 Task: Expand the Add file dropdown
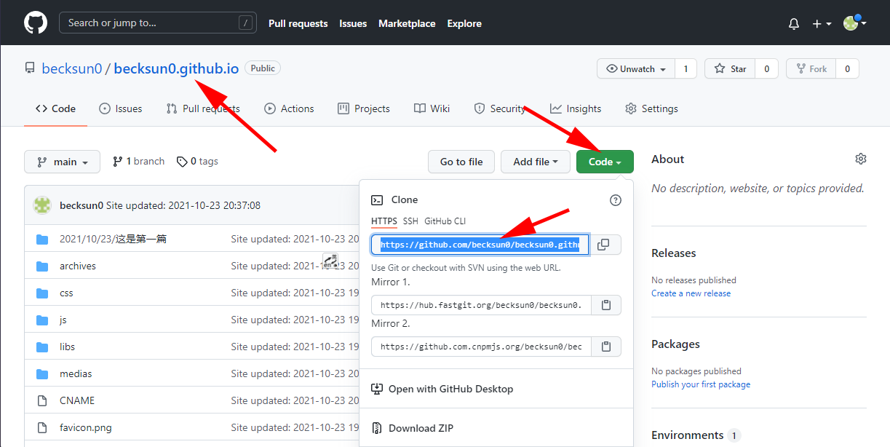pyautogui.click(x=536, y=162)
